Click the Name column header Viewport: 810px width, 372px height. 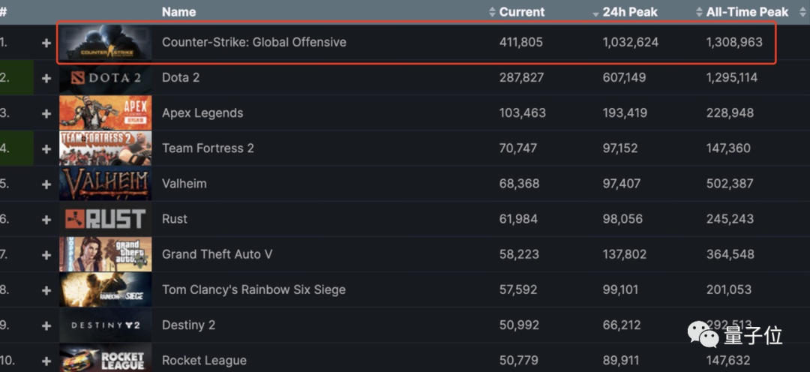[178, 12]
